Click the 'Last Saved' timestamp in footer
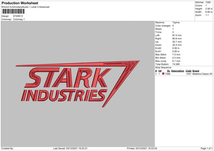This screenshot has height=151, width=214. tap(70, 149)
